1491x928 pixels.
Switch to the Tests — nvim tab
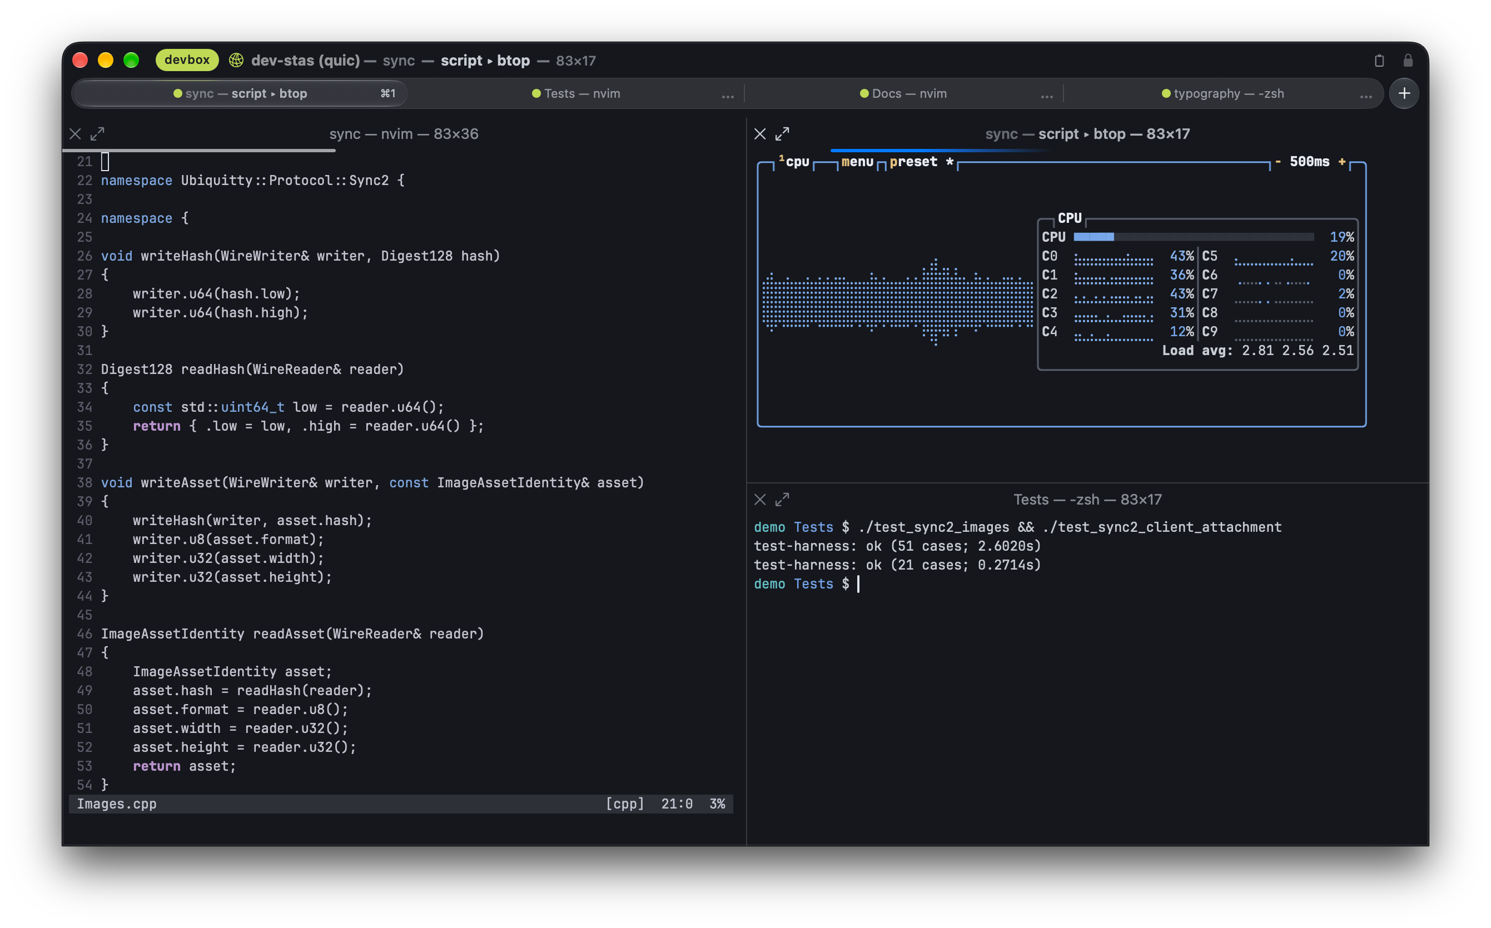point(575,94)
